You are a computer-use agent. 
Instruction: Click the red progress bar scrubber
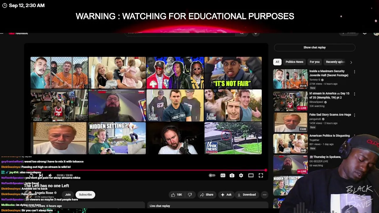pos(266,170)
